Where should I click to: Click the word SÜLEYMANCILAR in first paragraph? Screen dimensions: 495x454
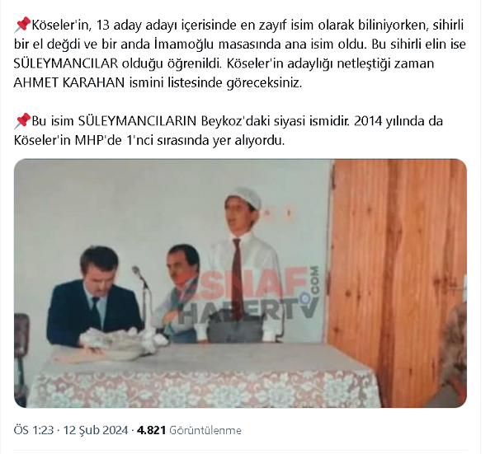pyautogui.click(x=66, y=63)
